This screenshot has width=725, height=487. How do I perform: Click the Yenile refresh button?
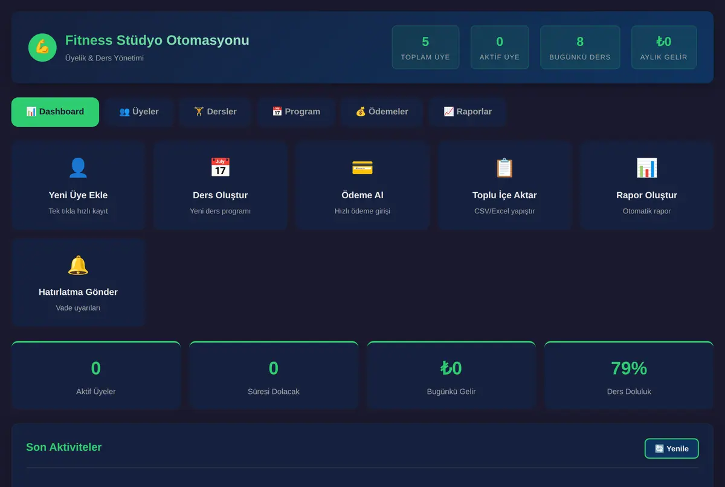[x=672, y=448]
